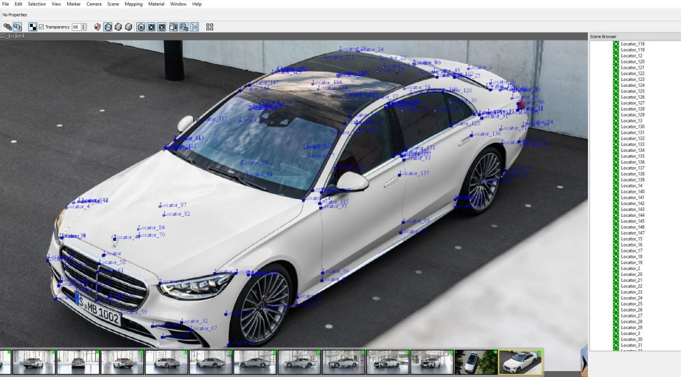Click the Transparency spinner arrows
681x377 pixels.
(84, 27)
